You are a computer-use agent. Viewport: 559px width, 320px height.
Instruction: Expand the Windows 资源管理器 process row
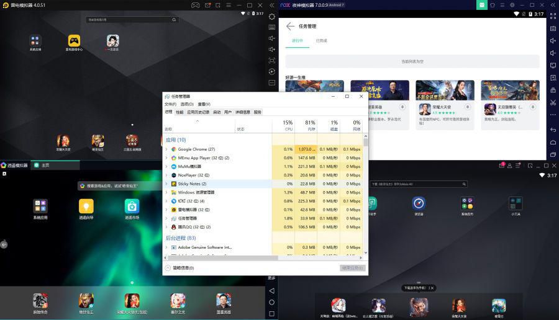coord(166,192)
